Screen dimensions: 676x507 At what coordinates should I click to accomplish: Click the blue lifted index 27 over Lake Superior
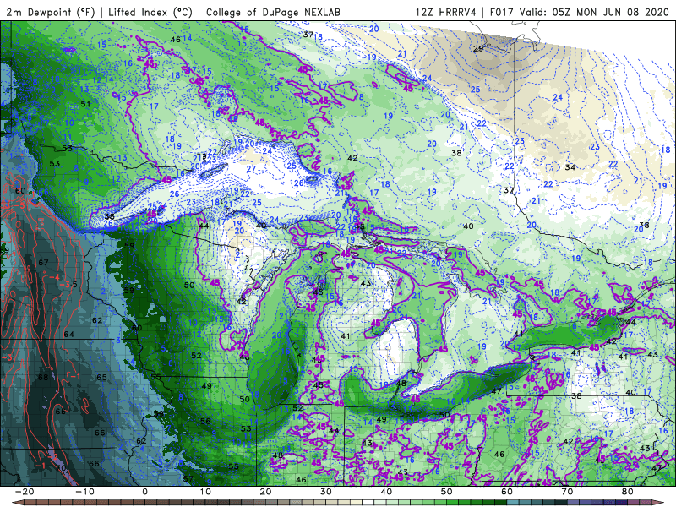point(251,168)
